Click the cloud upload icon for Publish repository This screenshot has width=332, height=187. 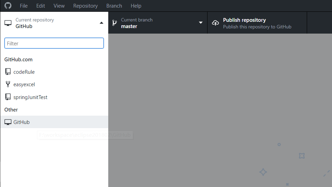click(215, 23)
